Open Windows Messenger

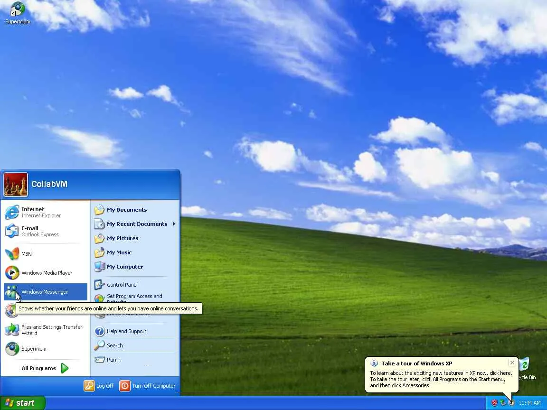coord(46,292)
